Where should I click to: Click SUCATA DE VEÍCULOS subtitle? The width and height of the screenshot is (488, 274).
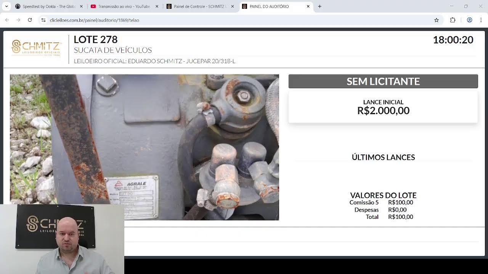[113, 50]
